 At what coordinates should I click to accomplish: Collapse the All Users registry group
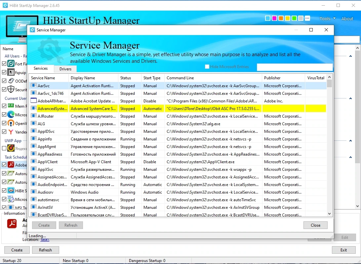(350, 56)
